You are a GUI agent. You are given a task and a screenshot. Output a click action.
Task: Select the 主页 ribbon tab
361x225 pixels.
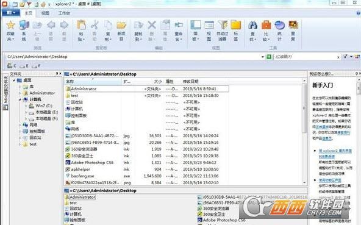[28, 13]
